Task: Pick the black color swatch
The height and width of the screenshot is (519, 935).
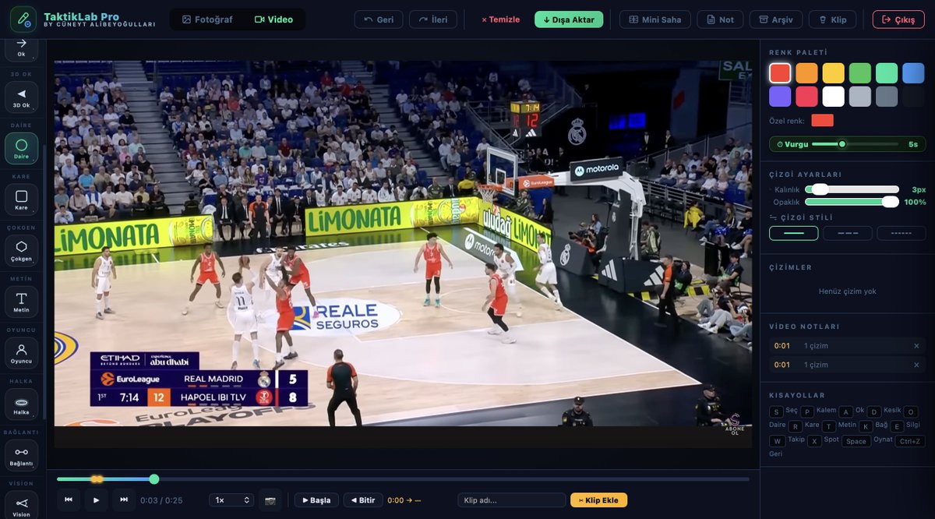Action: point(913,97)
